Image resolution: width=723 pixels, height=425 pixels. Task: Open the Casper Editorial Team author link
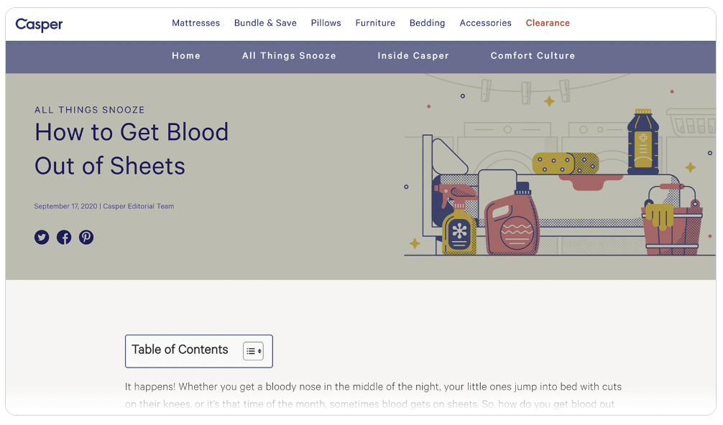click(139, 207)
